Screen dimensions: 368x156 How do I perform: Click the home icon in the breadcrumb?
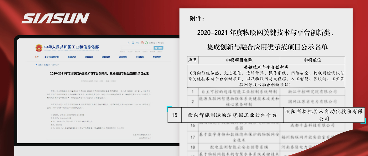(37, 65)
